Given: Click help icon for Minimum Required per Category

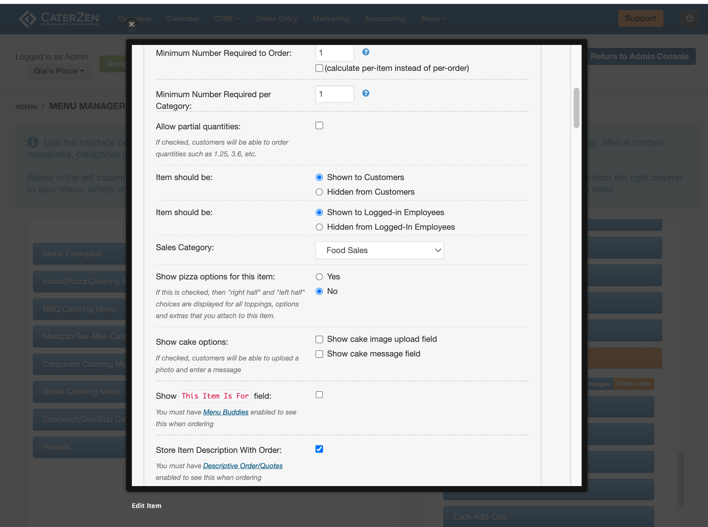Looking at the screenshot, I should [x=366, y=93].
